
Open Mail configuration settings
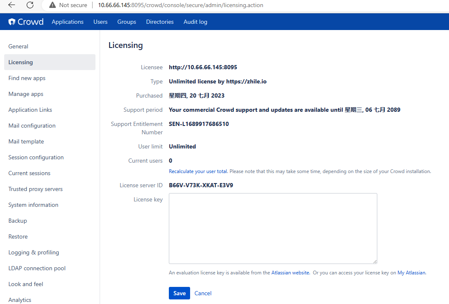[32, 125]
